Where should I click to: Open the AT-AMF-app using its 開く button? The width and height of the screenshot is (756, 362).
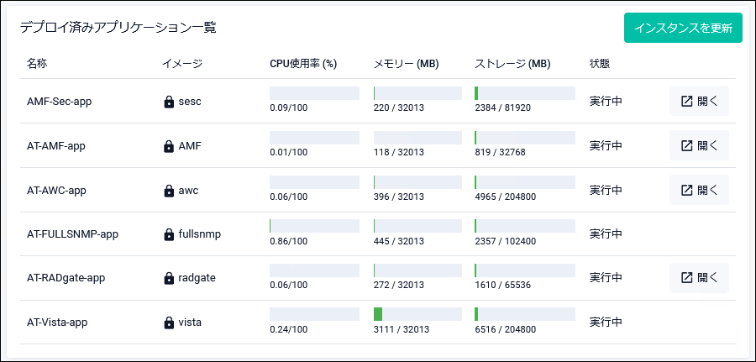pyautogui.click(x=699, y=145)
